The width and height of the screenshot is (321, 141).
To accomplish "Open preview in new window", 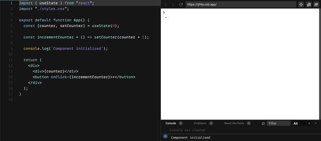I will (316, 4).
